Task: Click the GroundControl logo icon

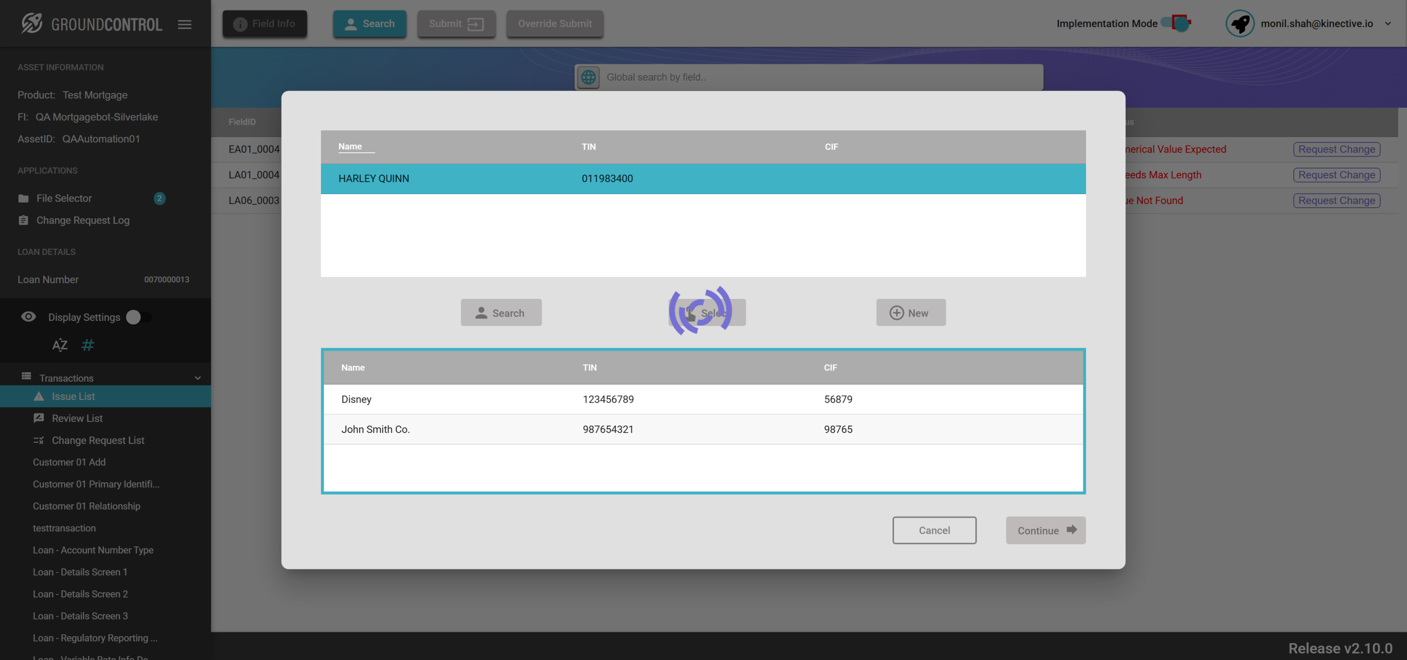Action: [32, 24]
